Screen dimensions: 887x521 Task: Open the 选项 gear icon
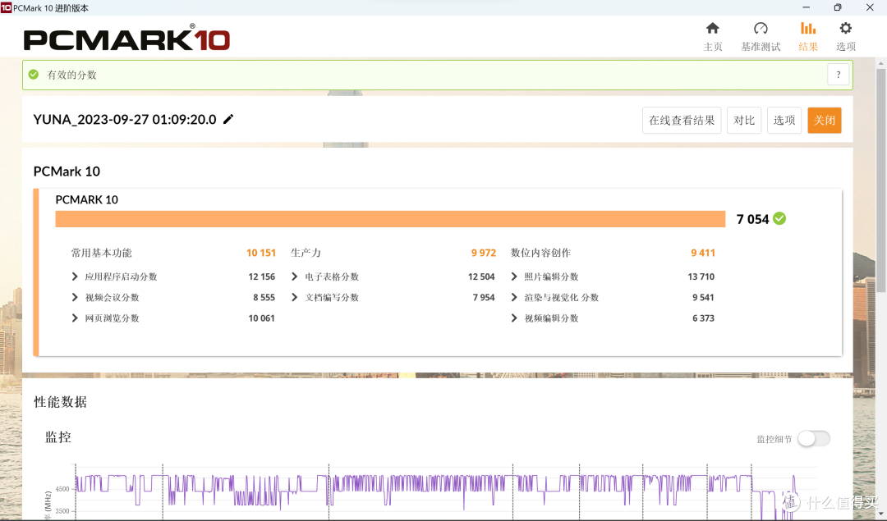click(845, 28)
